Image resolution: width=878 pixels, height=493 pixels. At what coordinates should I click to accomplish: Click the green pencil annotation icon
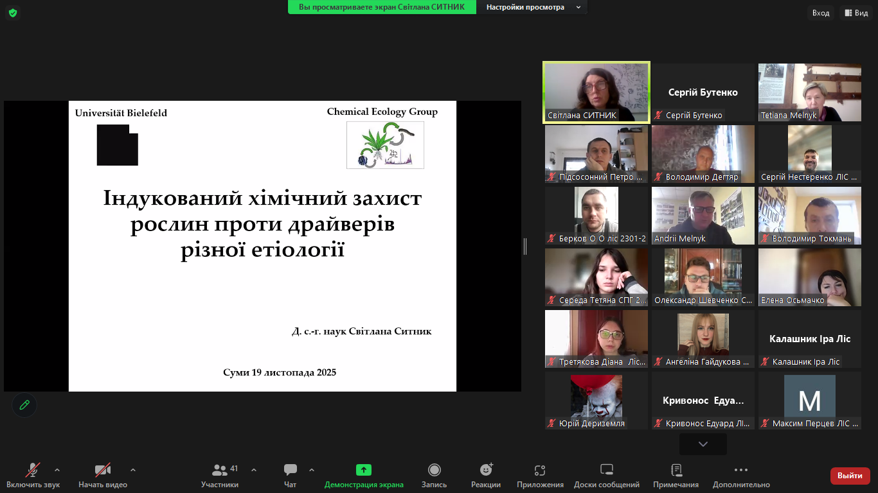[24, 405]
